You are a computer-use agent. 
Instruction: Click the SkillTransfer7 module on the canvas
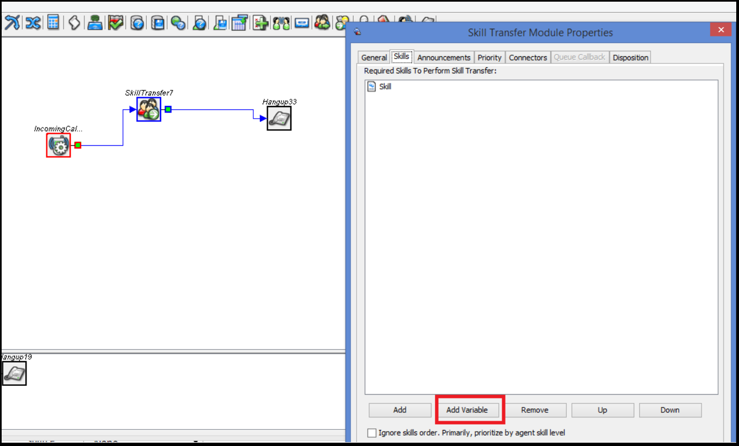(x=148, y=109)
